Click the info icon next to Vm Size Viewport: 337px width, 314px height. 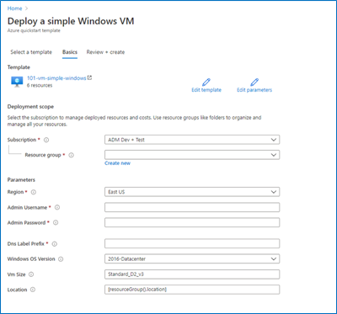pyautogui.click(x=31, y=274)
